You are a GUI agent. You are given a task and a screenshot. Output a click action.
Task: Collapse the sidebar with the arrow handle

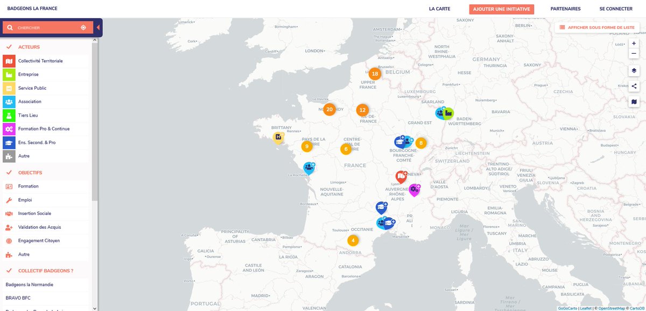pyautogui.click(x=99, y=27)
